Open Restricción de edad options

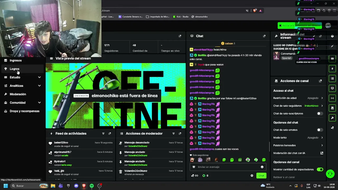pyautogui.click(x=298, y=98)
